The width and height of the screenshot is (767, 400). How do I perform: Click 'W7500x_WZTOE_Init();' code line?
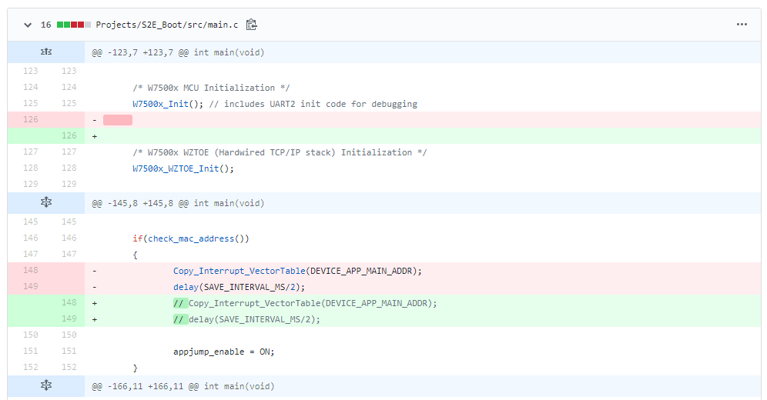(x=183, y=168)
